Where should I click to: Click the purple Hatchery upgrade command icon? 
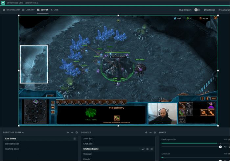(x=211, y=105)
